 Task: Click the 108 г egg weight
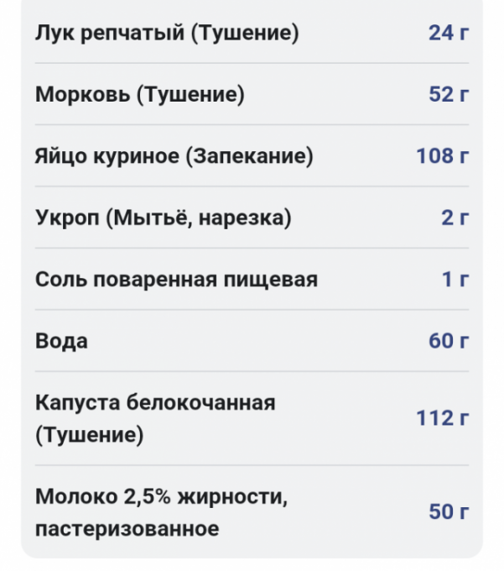point(442,156)
